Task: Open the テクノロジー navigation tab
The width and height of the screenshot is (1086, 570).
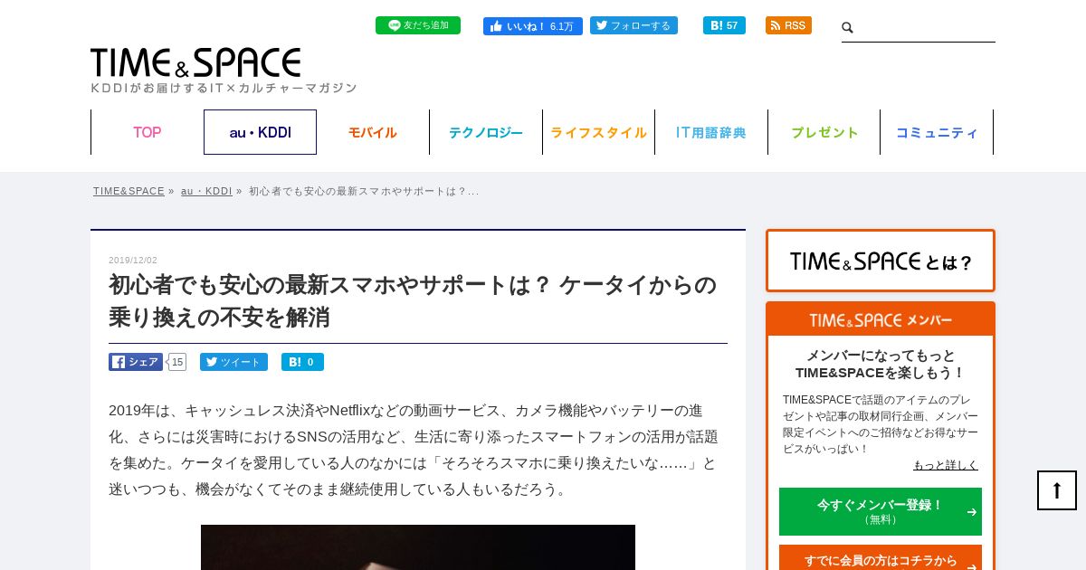Action: pyautogui.click(x=486, y=132)
